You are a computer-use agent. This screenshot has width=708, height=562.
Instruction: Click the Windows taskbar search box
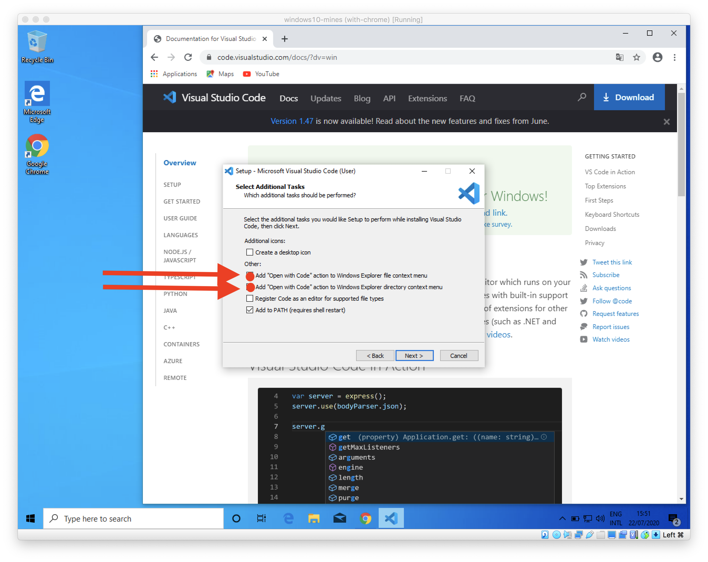pyautogui.click(x=133, y=518)
